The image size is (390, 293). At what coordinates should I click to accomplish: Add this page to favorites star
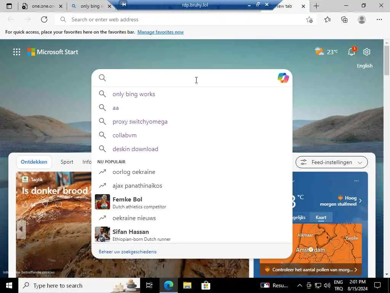pos(309,20)
